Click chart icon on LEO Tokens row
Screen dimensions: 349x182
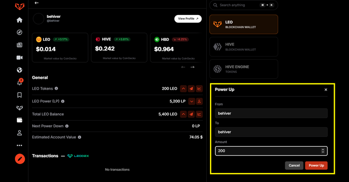[x=199, y=89]
